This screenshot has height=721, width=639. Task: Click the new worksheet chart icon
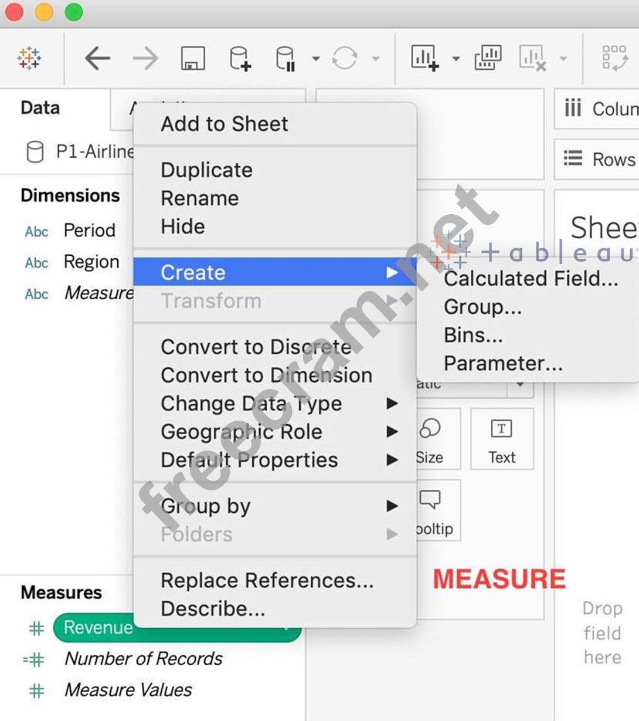click(x=425, y=59)
